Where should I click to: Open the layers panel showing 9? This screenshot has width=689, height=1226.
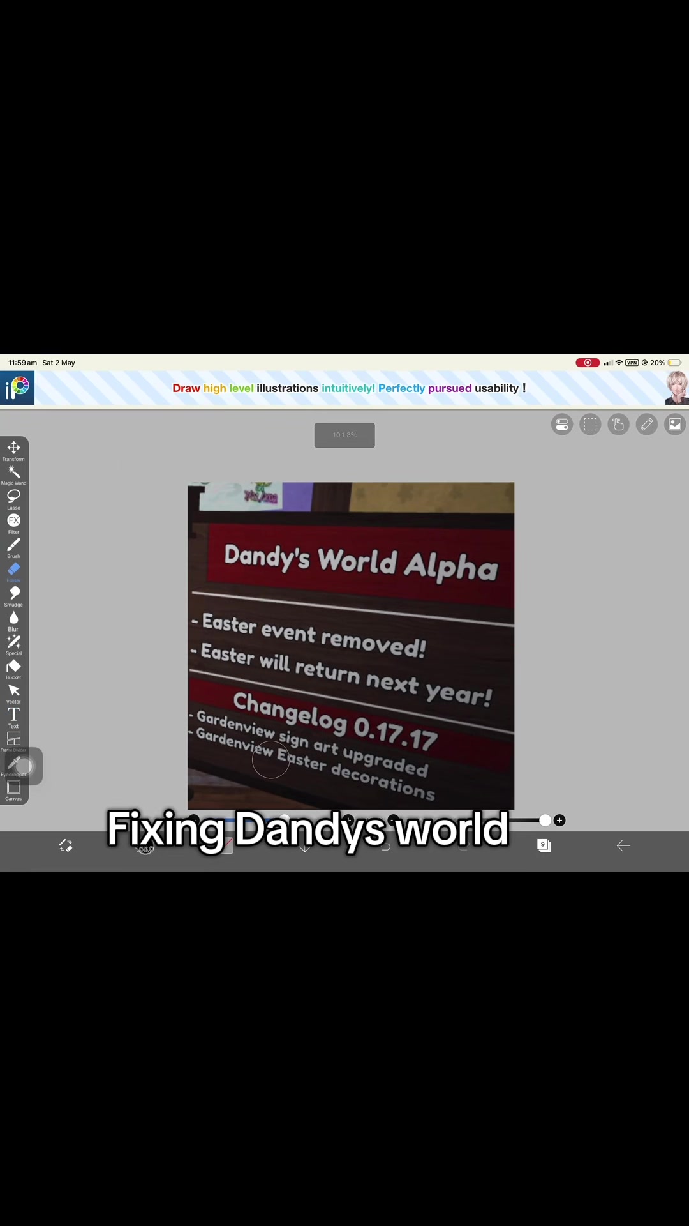544,845
